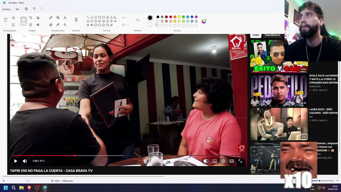Pick the Right arrow shape
The height and width of the screenshot is (192, 341).
100,21
